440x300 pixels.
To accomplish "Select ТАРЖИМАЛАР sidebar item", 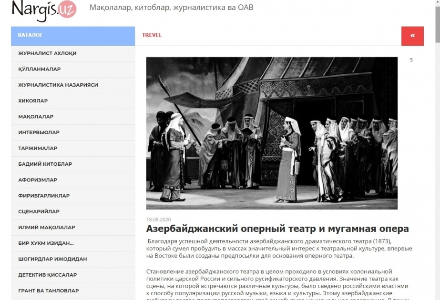I will [73, 148].
